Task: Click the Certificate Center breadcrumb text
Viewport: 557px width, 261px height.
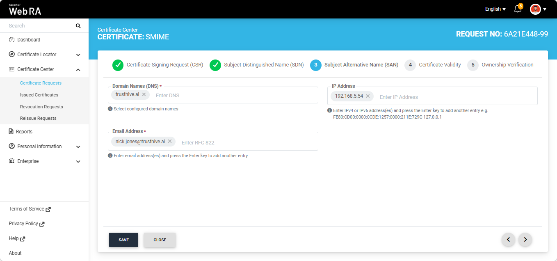Action: point(118,30)
